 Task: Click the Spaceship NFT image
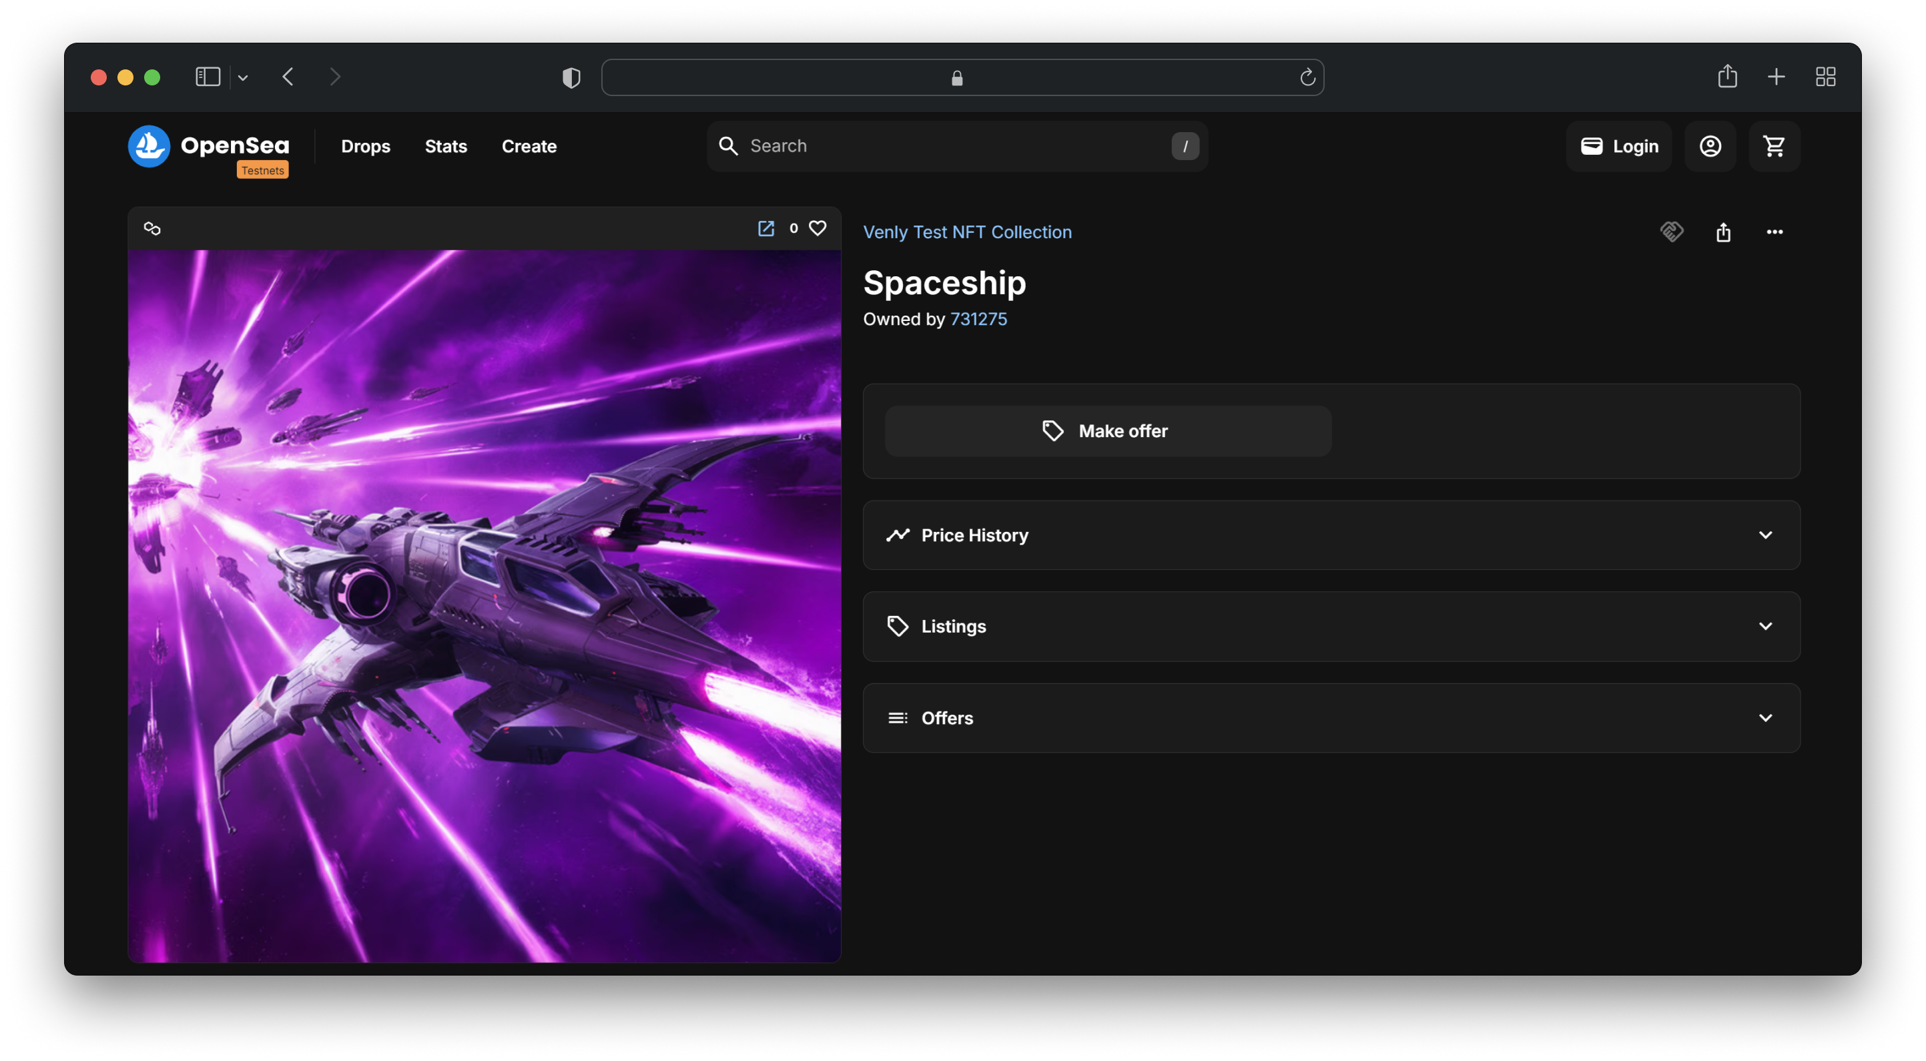484,606
